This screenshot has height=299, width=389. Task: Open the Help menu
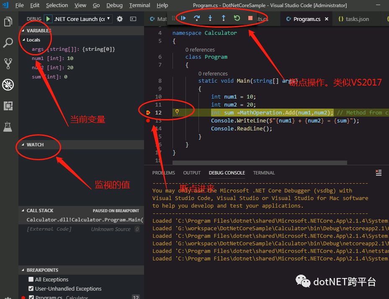tap(162, 5)
